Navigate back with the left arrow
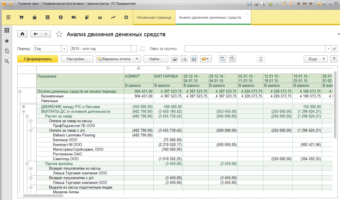 (x=36, y=34)
